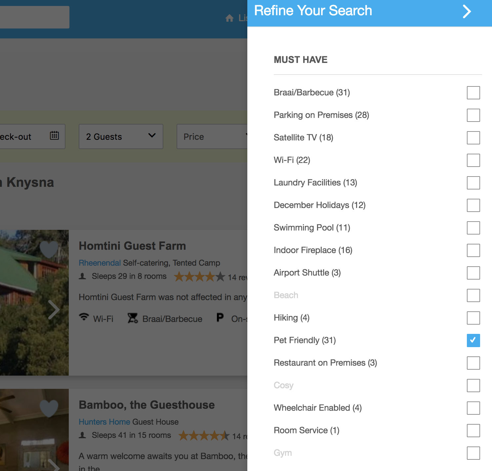Click the home icon in header
The height and width of the screenshot is (471, 492).
pos(229,18)
